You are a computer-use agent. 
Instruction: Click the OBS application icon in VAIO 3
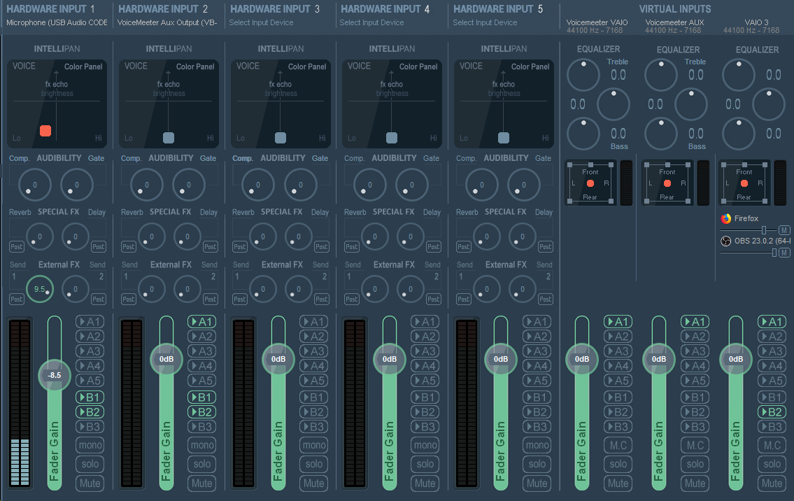pyautogui.click(x=726, y=241)
